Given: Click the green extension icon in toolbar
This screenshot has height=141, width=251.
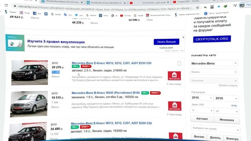Looking at the screenshot, I should [x=226, y=6].
